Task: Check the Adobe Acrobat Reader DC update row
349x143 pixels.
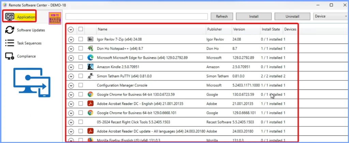Action: [x=80, y=131]
